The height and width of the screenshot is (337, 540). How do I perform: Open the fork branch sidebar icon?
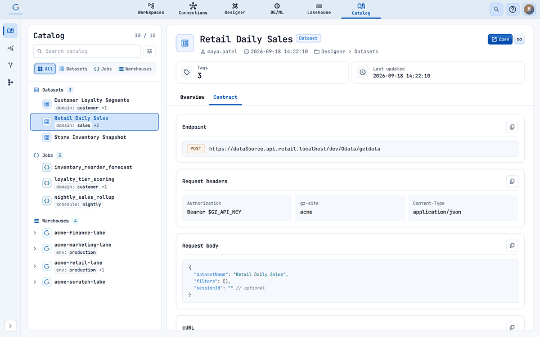point(10,65)
